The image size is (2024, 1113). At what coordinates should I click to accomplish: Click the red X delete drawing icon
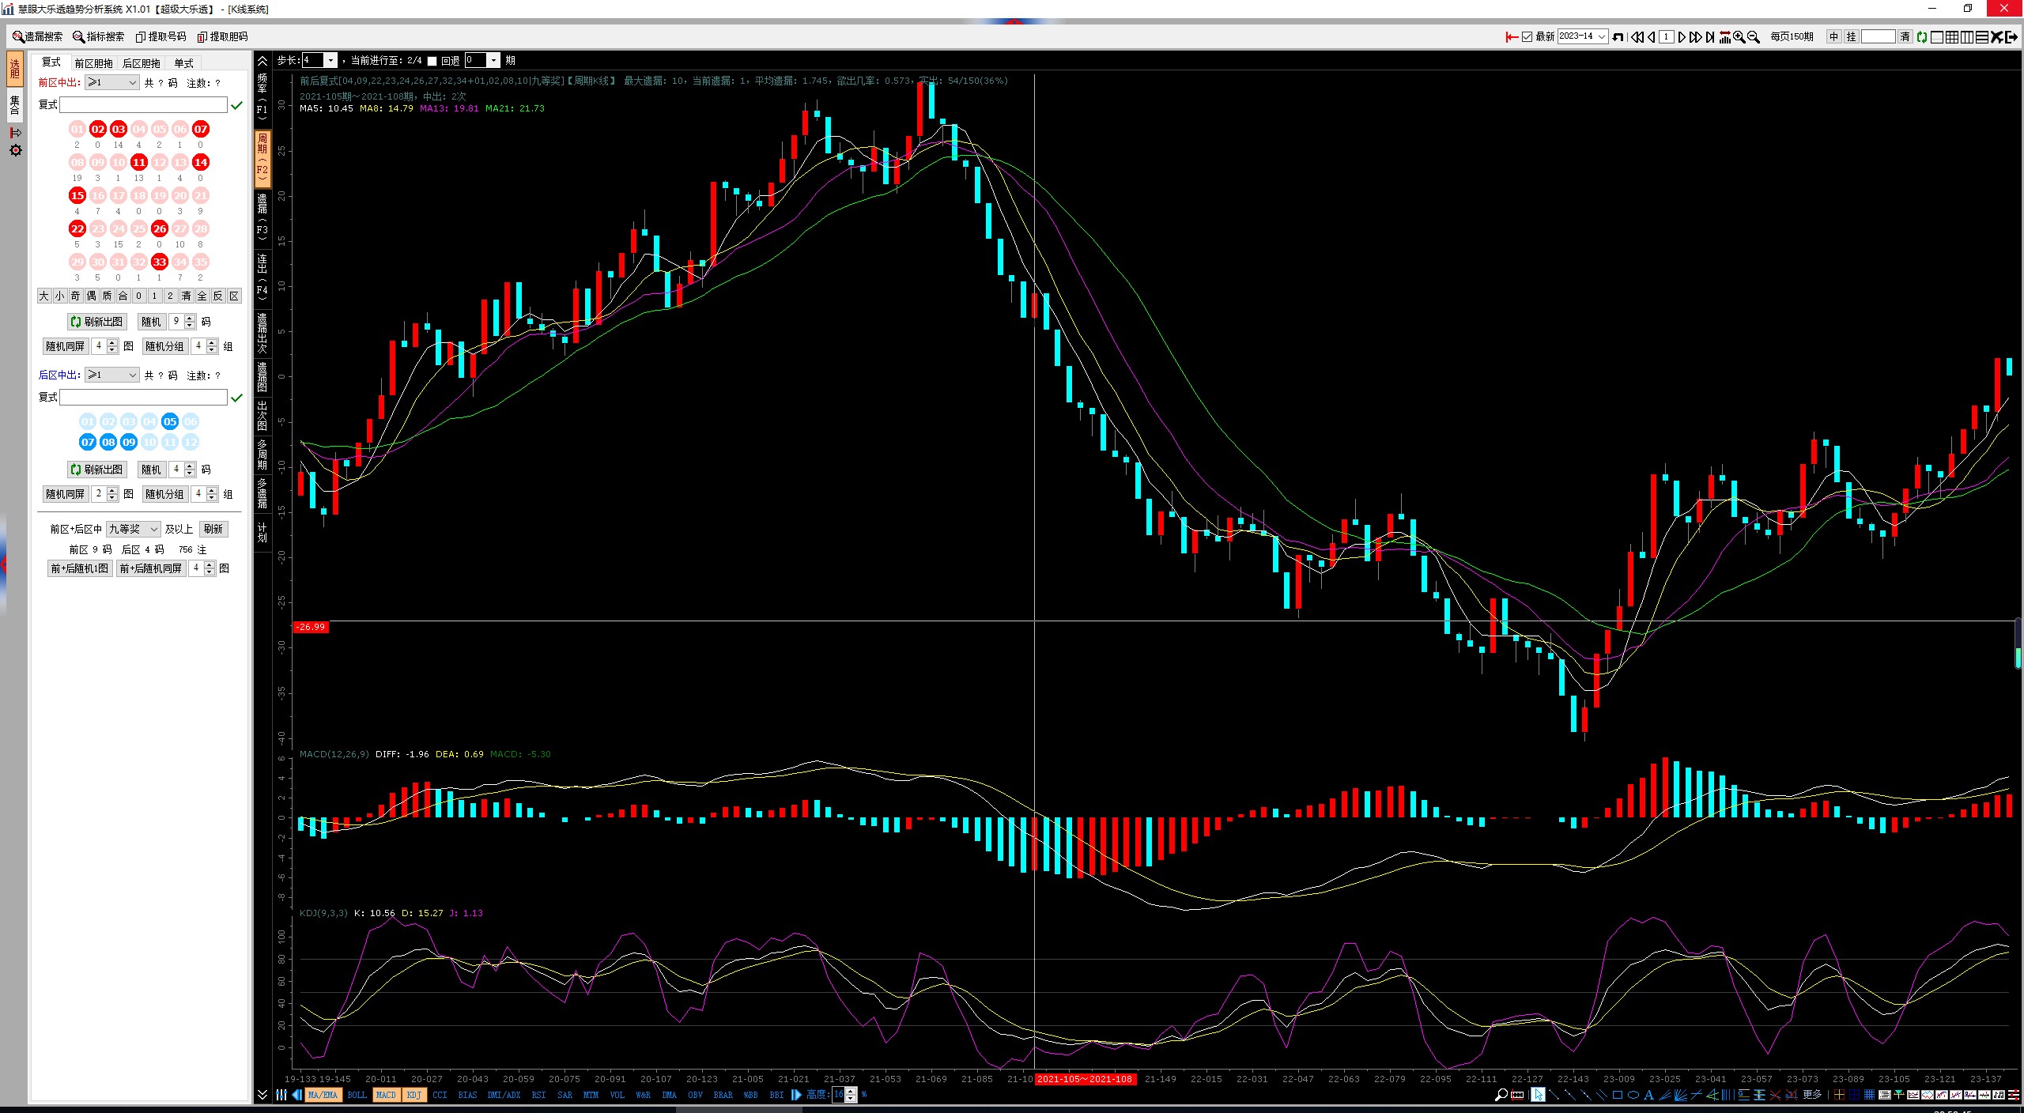(1775, 1095)
